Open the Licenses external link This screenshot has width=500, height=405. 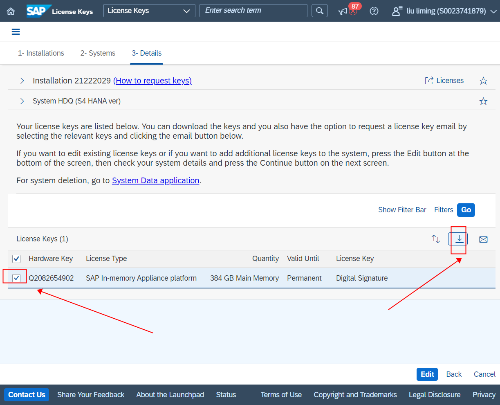444,81
